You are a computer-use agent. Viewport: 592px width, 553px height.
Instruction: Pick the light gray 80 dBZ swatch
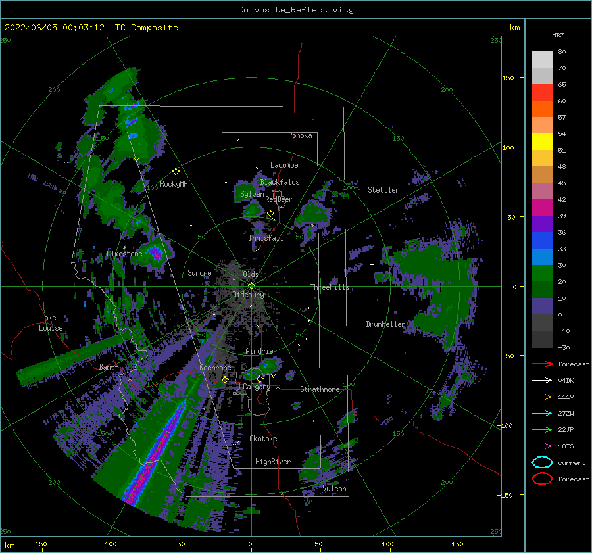click(x=542, y=60)
